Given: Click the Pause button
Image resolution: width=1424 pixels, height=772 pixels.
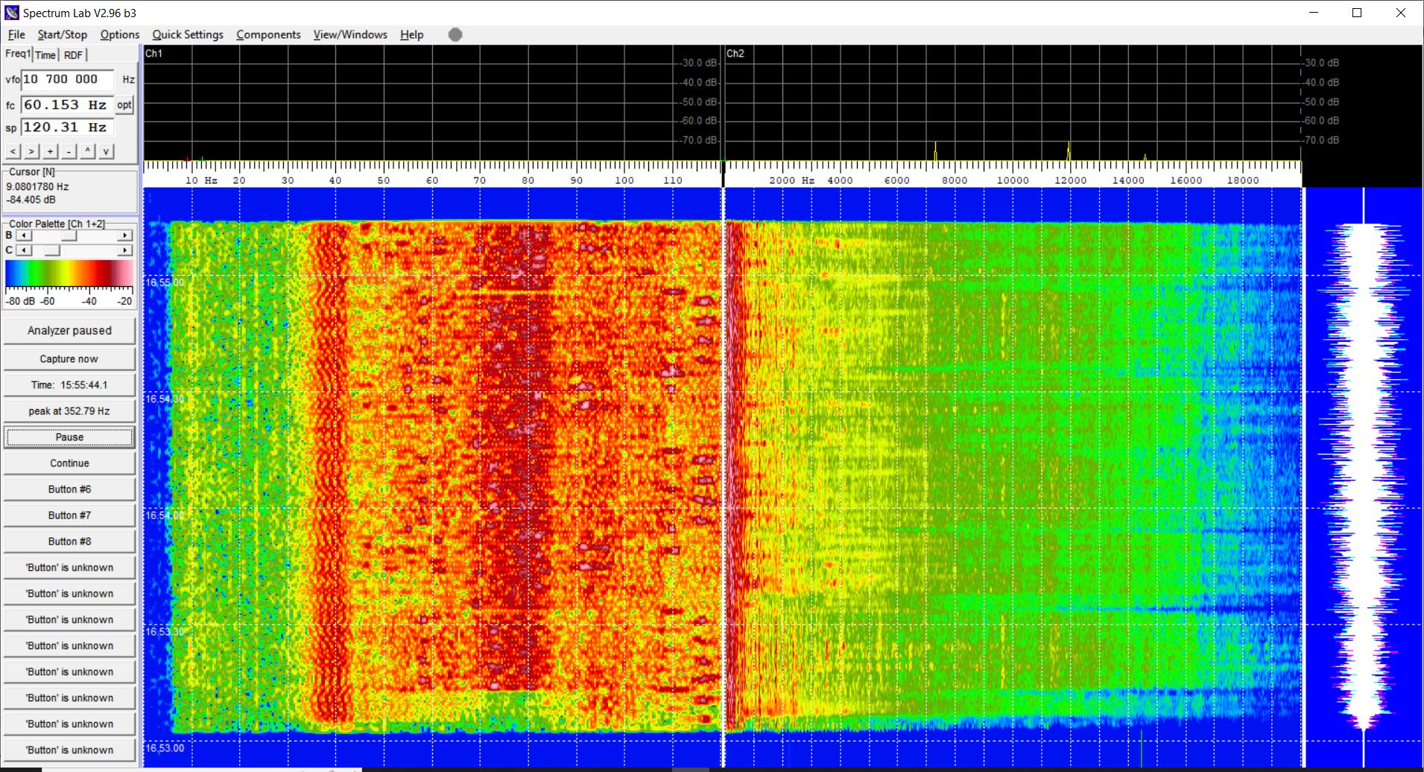Looking at the screenshot, I should pos(69,437).
